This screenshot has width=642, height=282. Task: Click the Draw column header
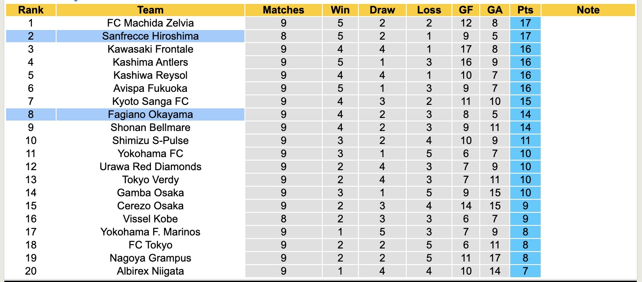(382, 10)
